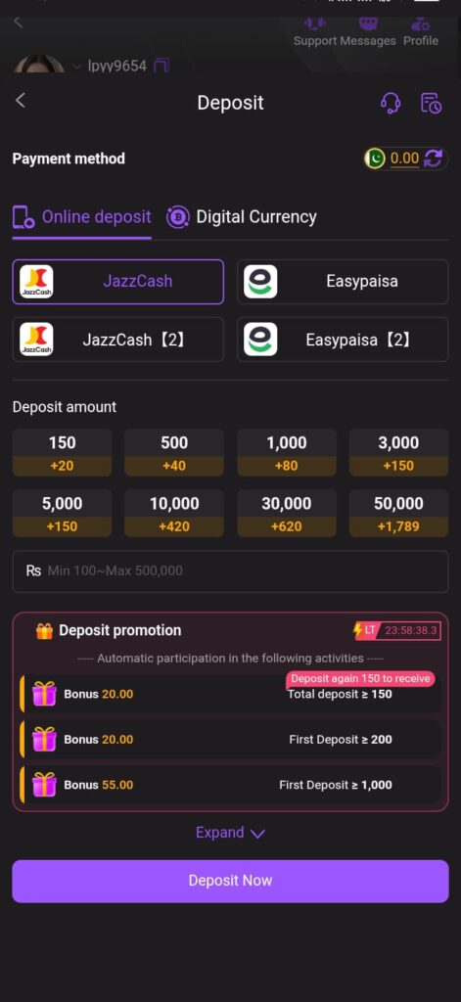Viewport: 461px width, 1002px height.
Task: Tap the Deposit Now button
Action: click(230, 881)
